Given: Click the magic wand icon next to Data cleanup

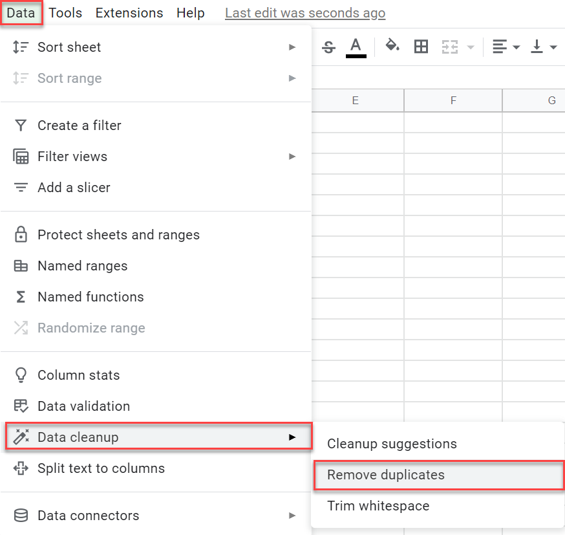Looking at the screenshot, I should [20, 437].
